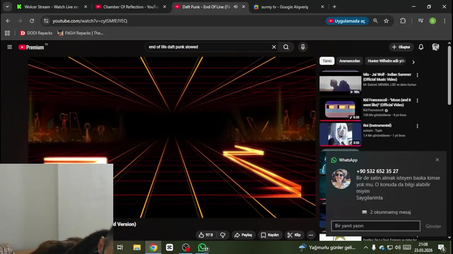The image size is (453, 254).
Task: Click the Chrome address bar URL
Action: pyautogui.click(x=90, y=21)
